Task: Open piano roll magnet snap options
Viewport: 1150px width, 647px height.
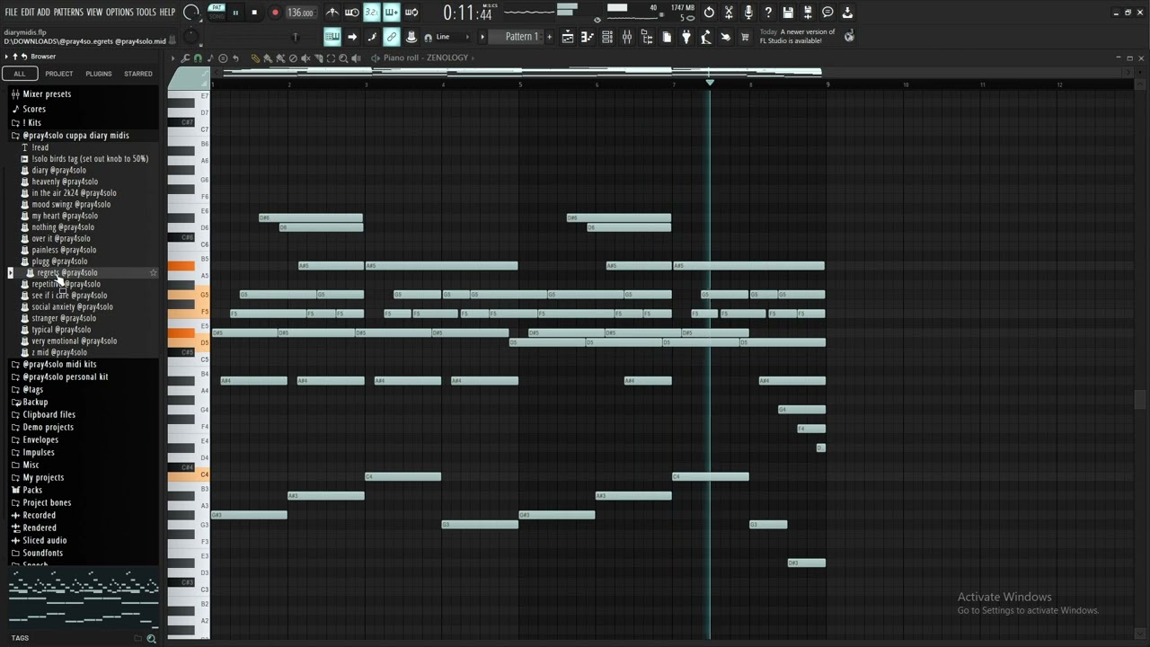Action: [198, 58]
